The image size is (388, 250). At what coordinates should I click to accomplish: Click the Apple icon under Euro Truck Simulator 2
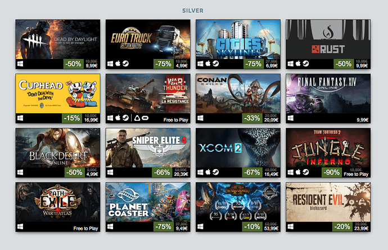click(118, 64)
